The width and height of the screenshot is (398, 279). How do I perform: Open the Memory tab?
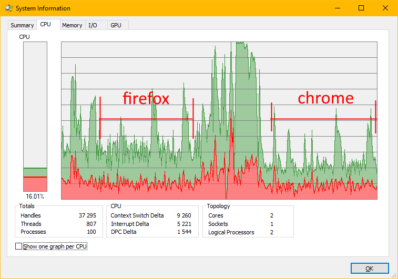[72, 25]
